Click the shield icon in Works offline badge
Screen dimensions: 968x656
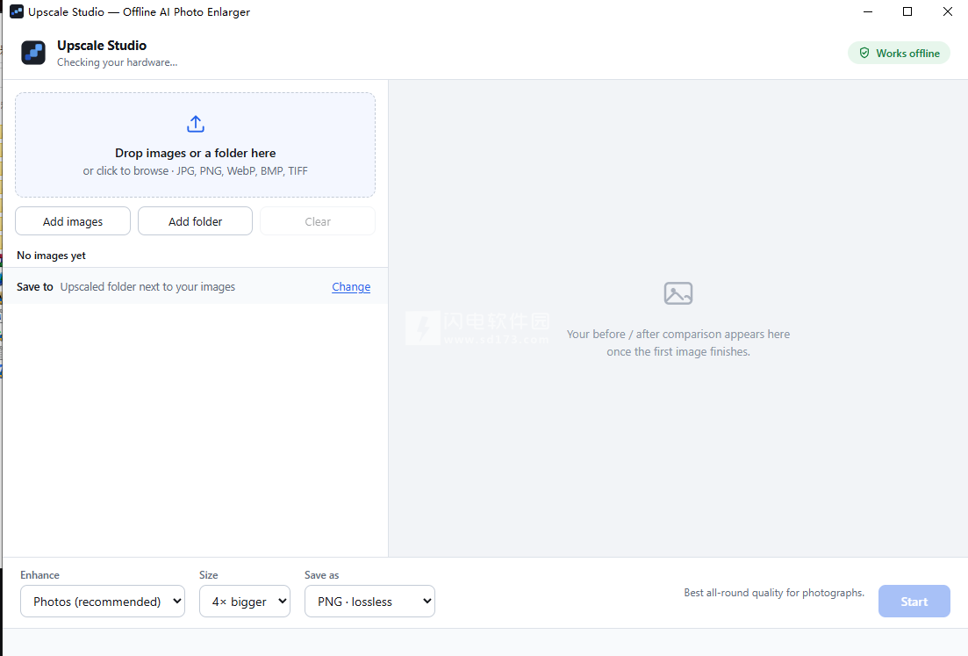click(x=864, y=53)
